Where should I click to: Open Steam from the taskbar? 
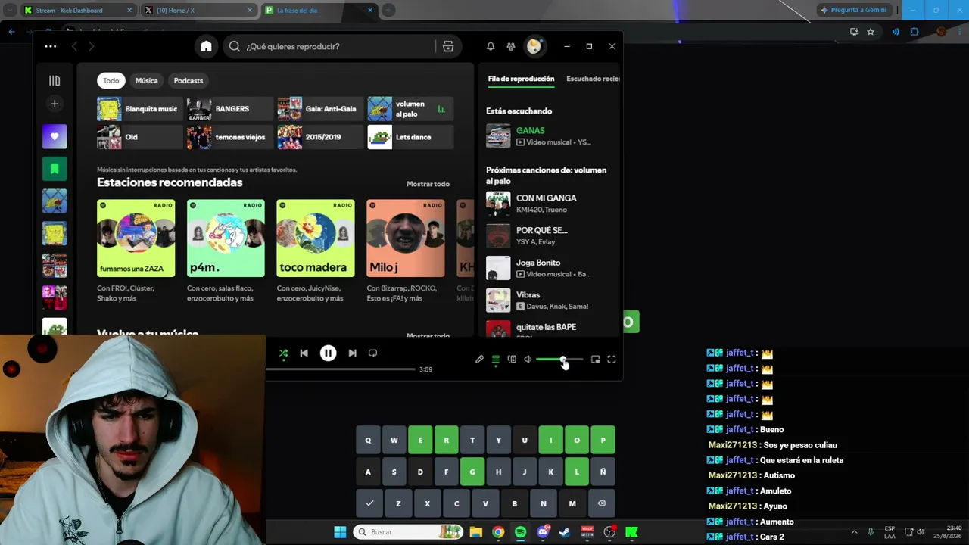click(565, 532)
